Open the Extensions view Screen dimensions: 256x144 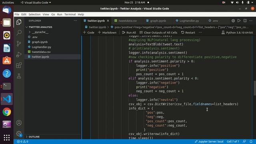point(19,65)
